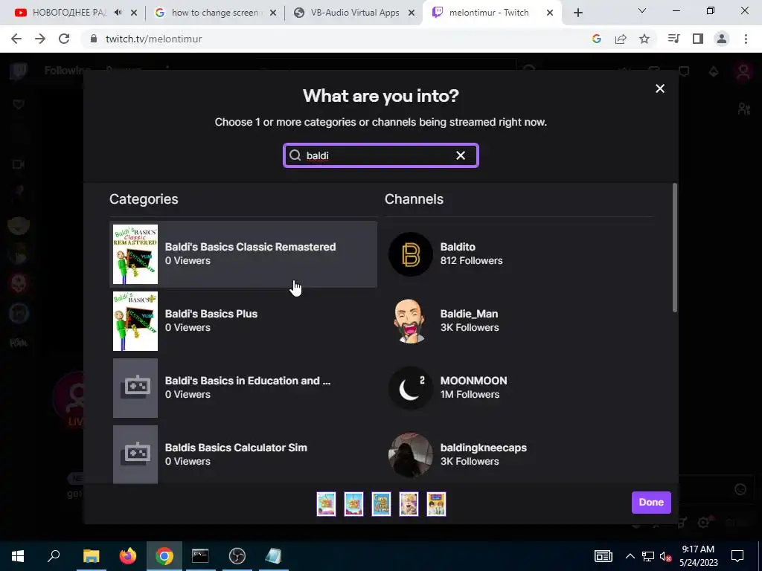
Task: Click Baldito's gold B avatar
Action: pos(411,254)
